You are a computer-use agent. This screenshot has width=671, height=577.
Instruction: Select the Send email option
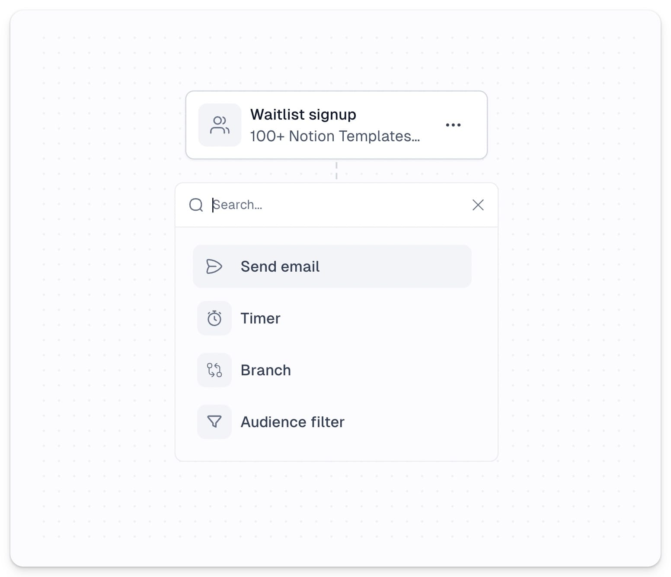[332, 266]
